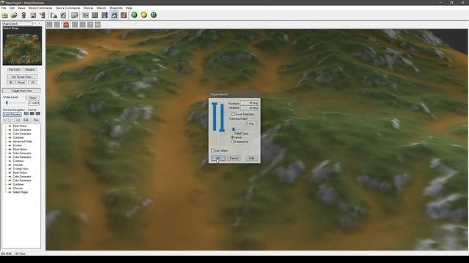Open the World Commands menu
Viewport: 469px width, 263px height.
point(40,8)
